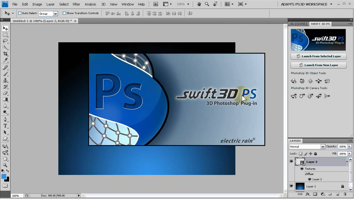Select the Pen tool
Screen dimensions: 354x199
click(x=5, y=120)
